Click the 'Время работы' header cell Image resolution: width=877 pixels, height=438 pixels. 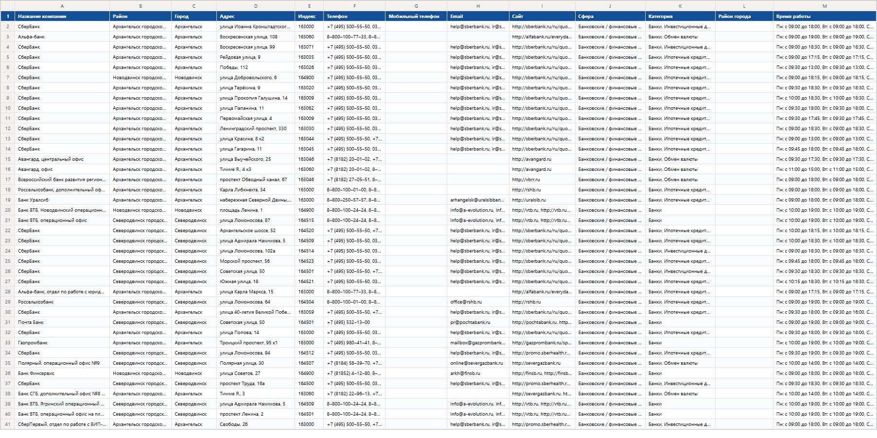click(824, 17)
